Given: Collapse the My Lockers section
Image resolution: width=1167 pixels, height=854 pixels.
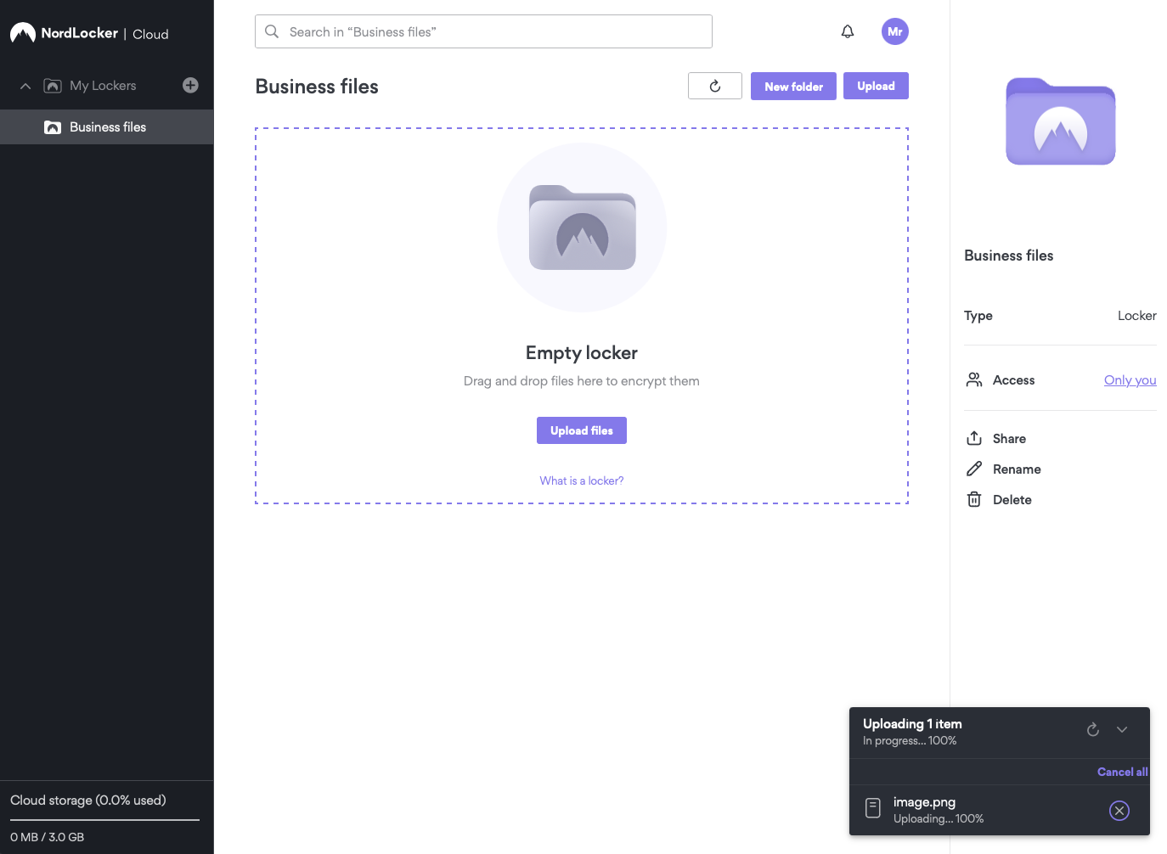Looking at the screenshot, I should [x=25, y=85].
